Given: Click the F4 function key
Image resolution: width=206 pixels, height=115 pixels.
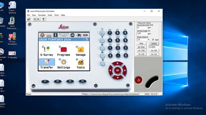Looking at the screenshot, I should pos(82,81).
